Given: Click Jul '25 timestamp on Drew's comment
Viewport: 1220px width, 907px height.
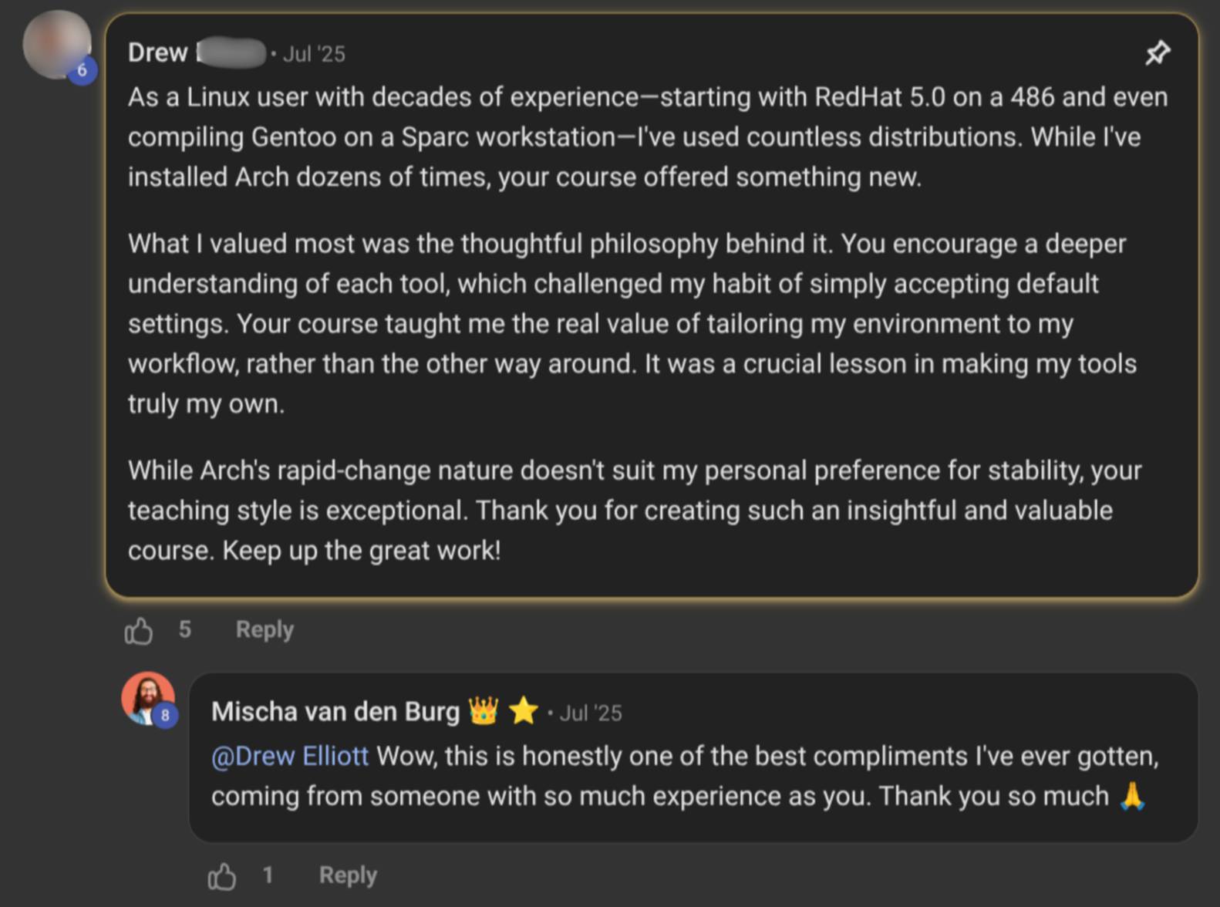Looking at the screenshot, I should [314, 54].
